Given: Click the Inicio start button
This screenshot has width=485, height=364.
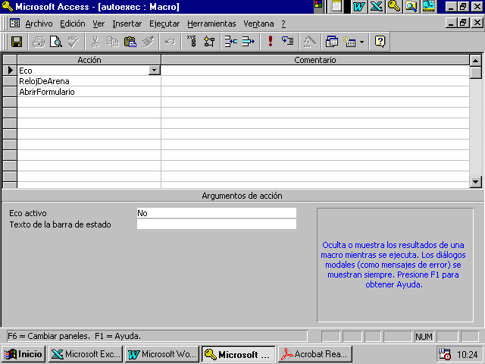Looking at the screenshot, I should pos(23,354).
